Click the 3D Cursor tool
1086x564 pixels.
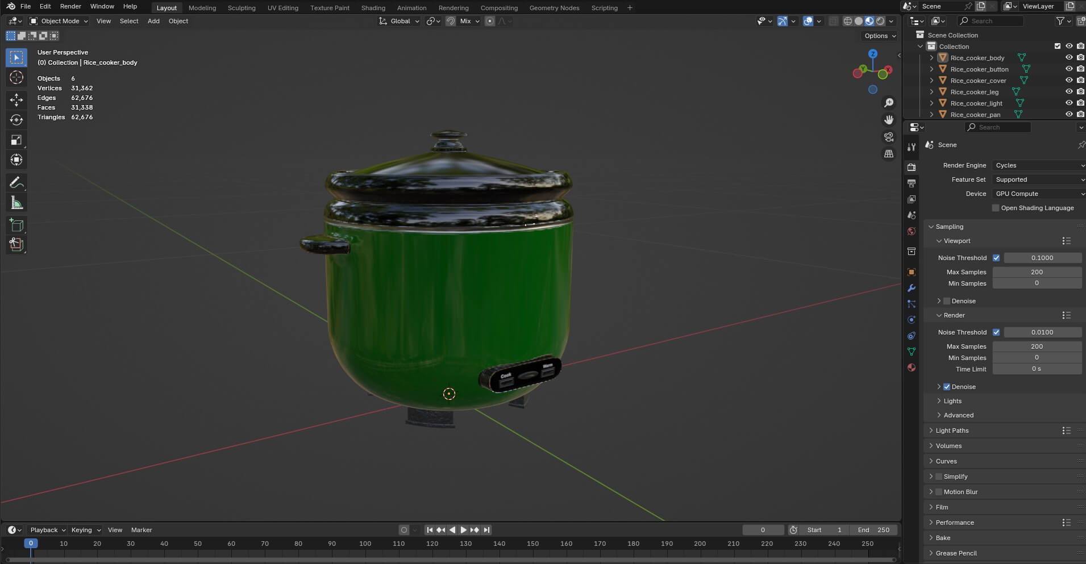[16, 78]
